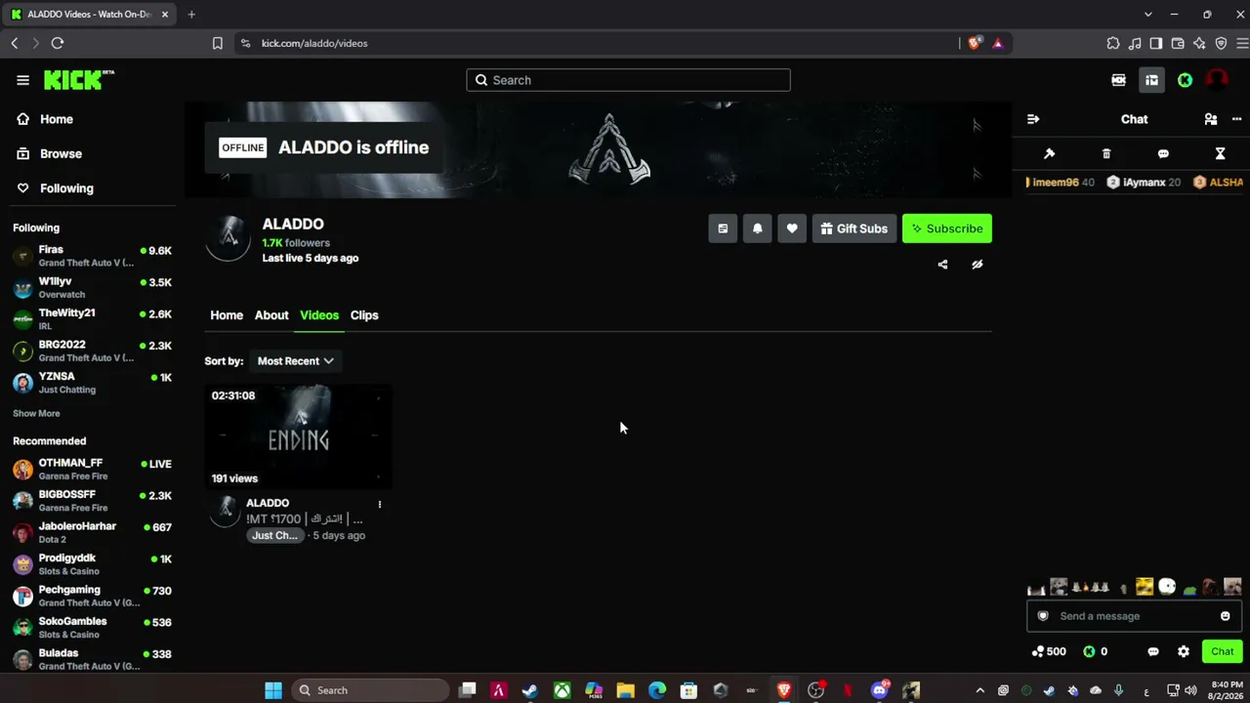Image resolution: width=1250 pixels, height=703 pixels.
Task: Click the channel points 500 balance
Action: tap(1049, 651)
